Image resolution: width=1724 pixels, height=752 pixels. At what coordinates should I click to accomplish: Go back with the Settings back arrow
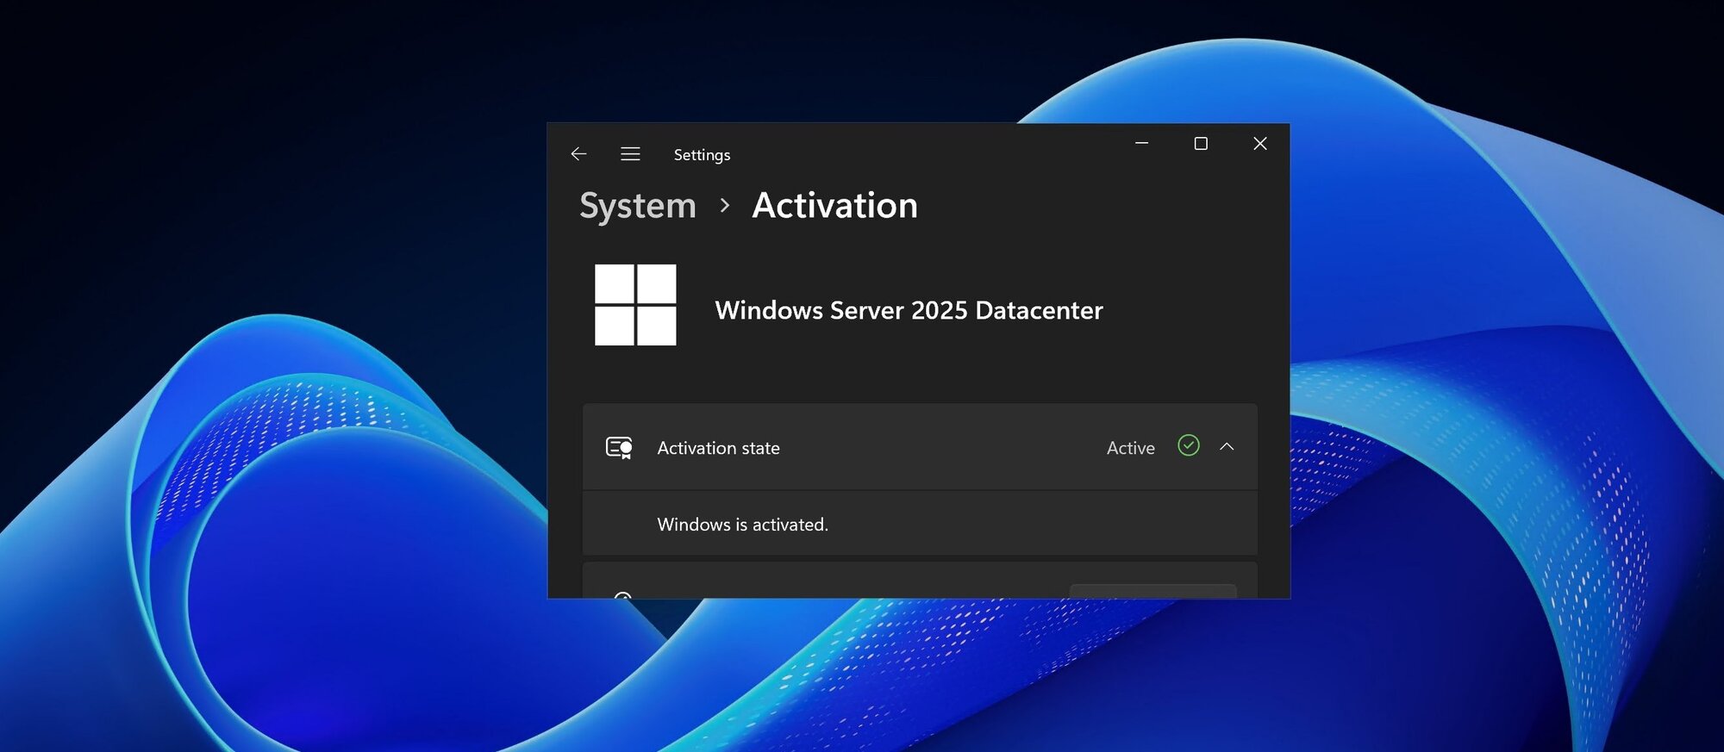[578, 154]
